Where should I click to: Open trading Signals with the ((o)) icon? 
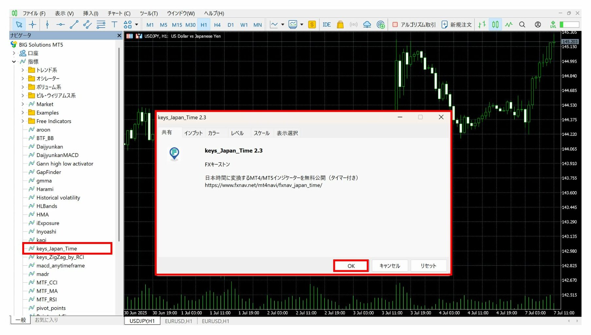click(x=353, y=24)
